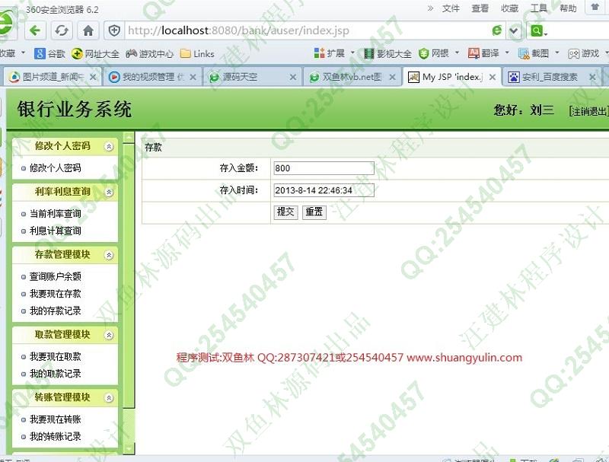Collapse the 利率利息查询 panel
This screenshot has width=609, height=462.
(109, 192)
